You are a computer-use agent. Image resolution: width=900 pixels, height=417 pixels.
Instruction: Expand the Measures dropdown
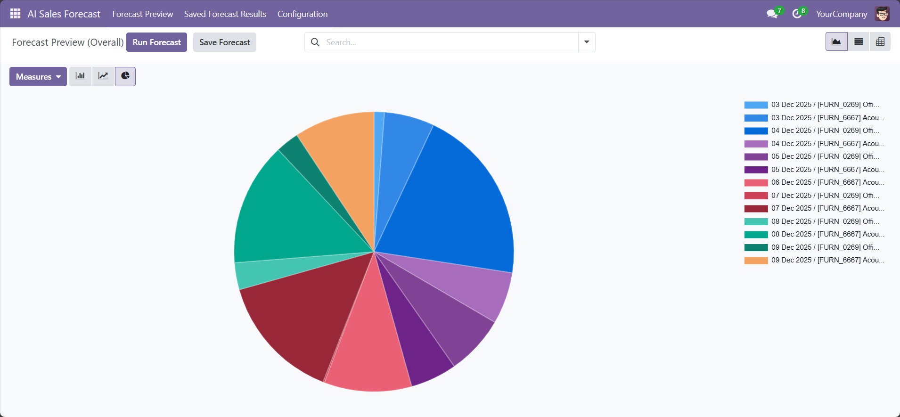(38, 77)
